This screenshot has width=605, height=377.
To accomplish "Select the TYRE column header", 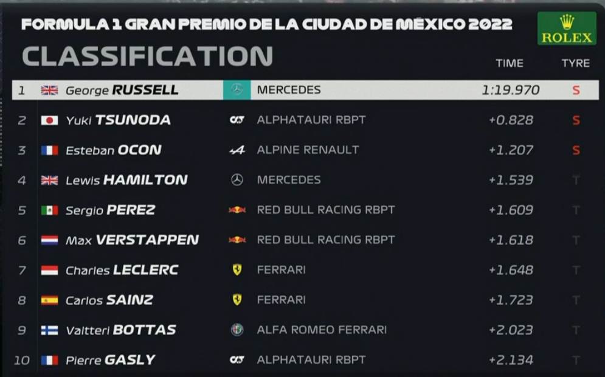I will coord(575,63).
